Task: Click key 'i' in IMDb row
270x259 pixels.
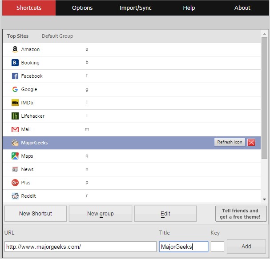Action: pyautogui.click(x=87, y=102)
